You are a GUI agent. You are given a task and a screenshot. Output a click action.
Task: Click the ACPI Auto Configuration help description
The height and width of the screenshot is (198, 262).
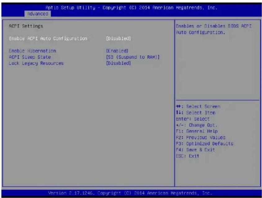coord(214,29)
